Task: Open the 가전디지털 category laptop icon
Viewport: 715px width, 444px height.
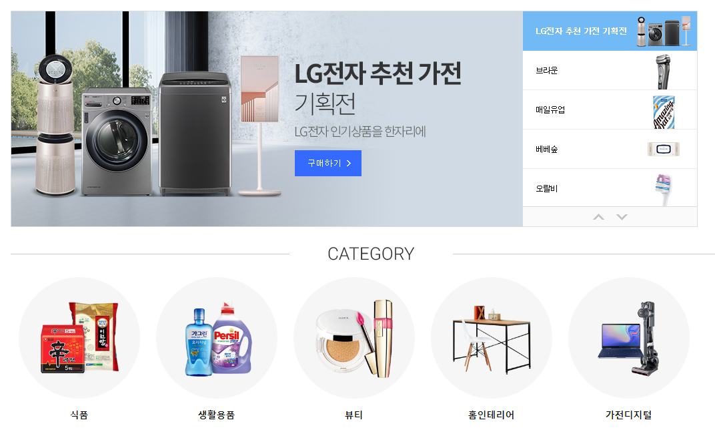Action: pos(628,338)
